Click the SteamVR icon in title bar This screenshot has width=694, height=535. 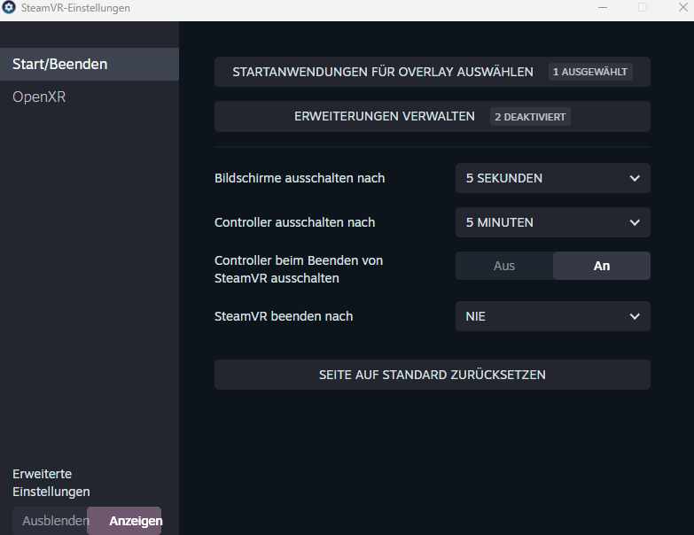9,7
